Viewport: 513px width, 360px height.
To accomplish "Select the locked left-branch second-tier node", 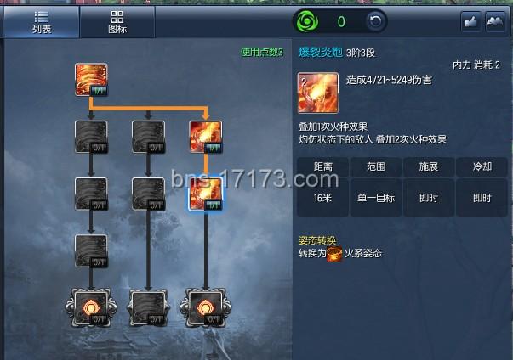I will (x=91, y=137).
